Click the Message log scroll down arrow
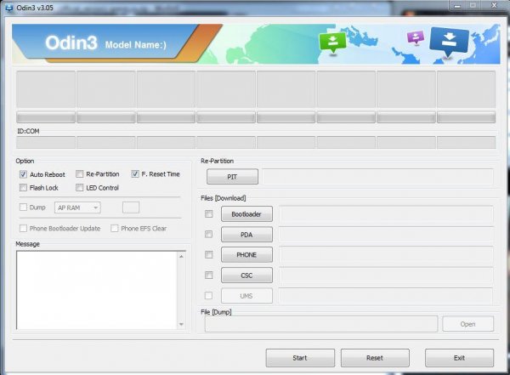510x375 pixels. coord(181,324)
